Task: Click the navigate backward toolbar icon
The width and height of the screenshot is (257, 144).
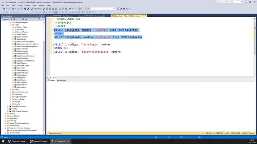Action: (x=4, y=9)
